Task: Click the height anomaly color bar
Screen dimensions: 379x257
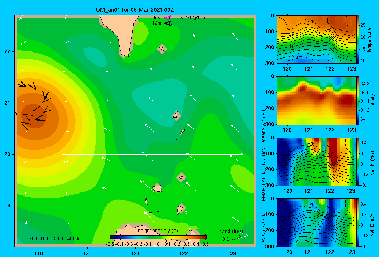Action: coord(158,237)
